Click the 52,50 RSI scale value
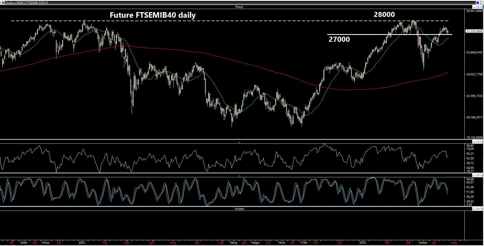 [x=470, y=158]
